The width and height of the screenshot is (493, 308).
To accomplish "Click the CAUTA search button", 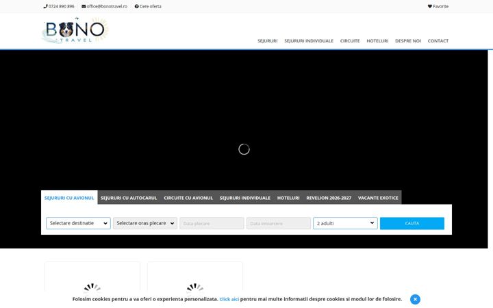I will pos(412,223).
